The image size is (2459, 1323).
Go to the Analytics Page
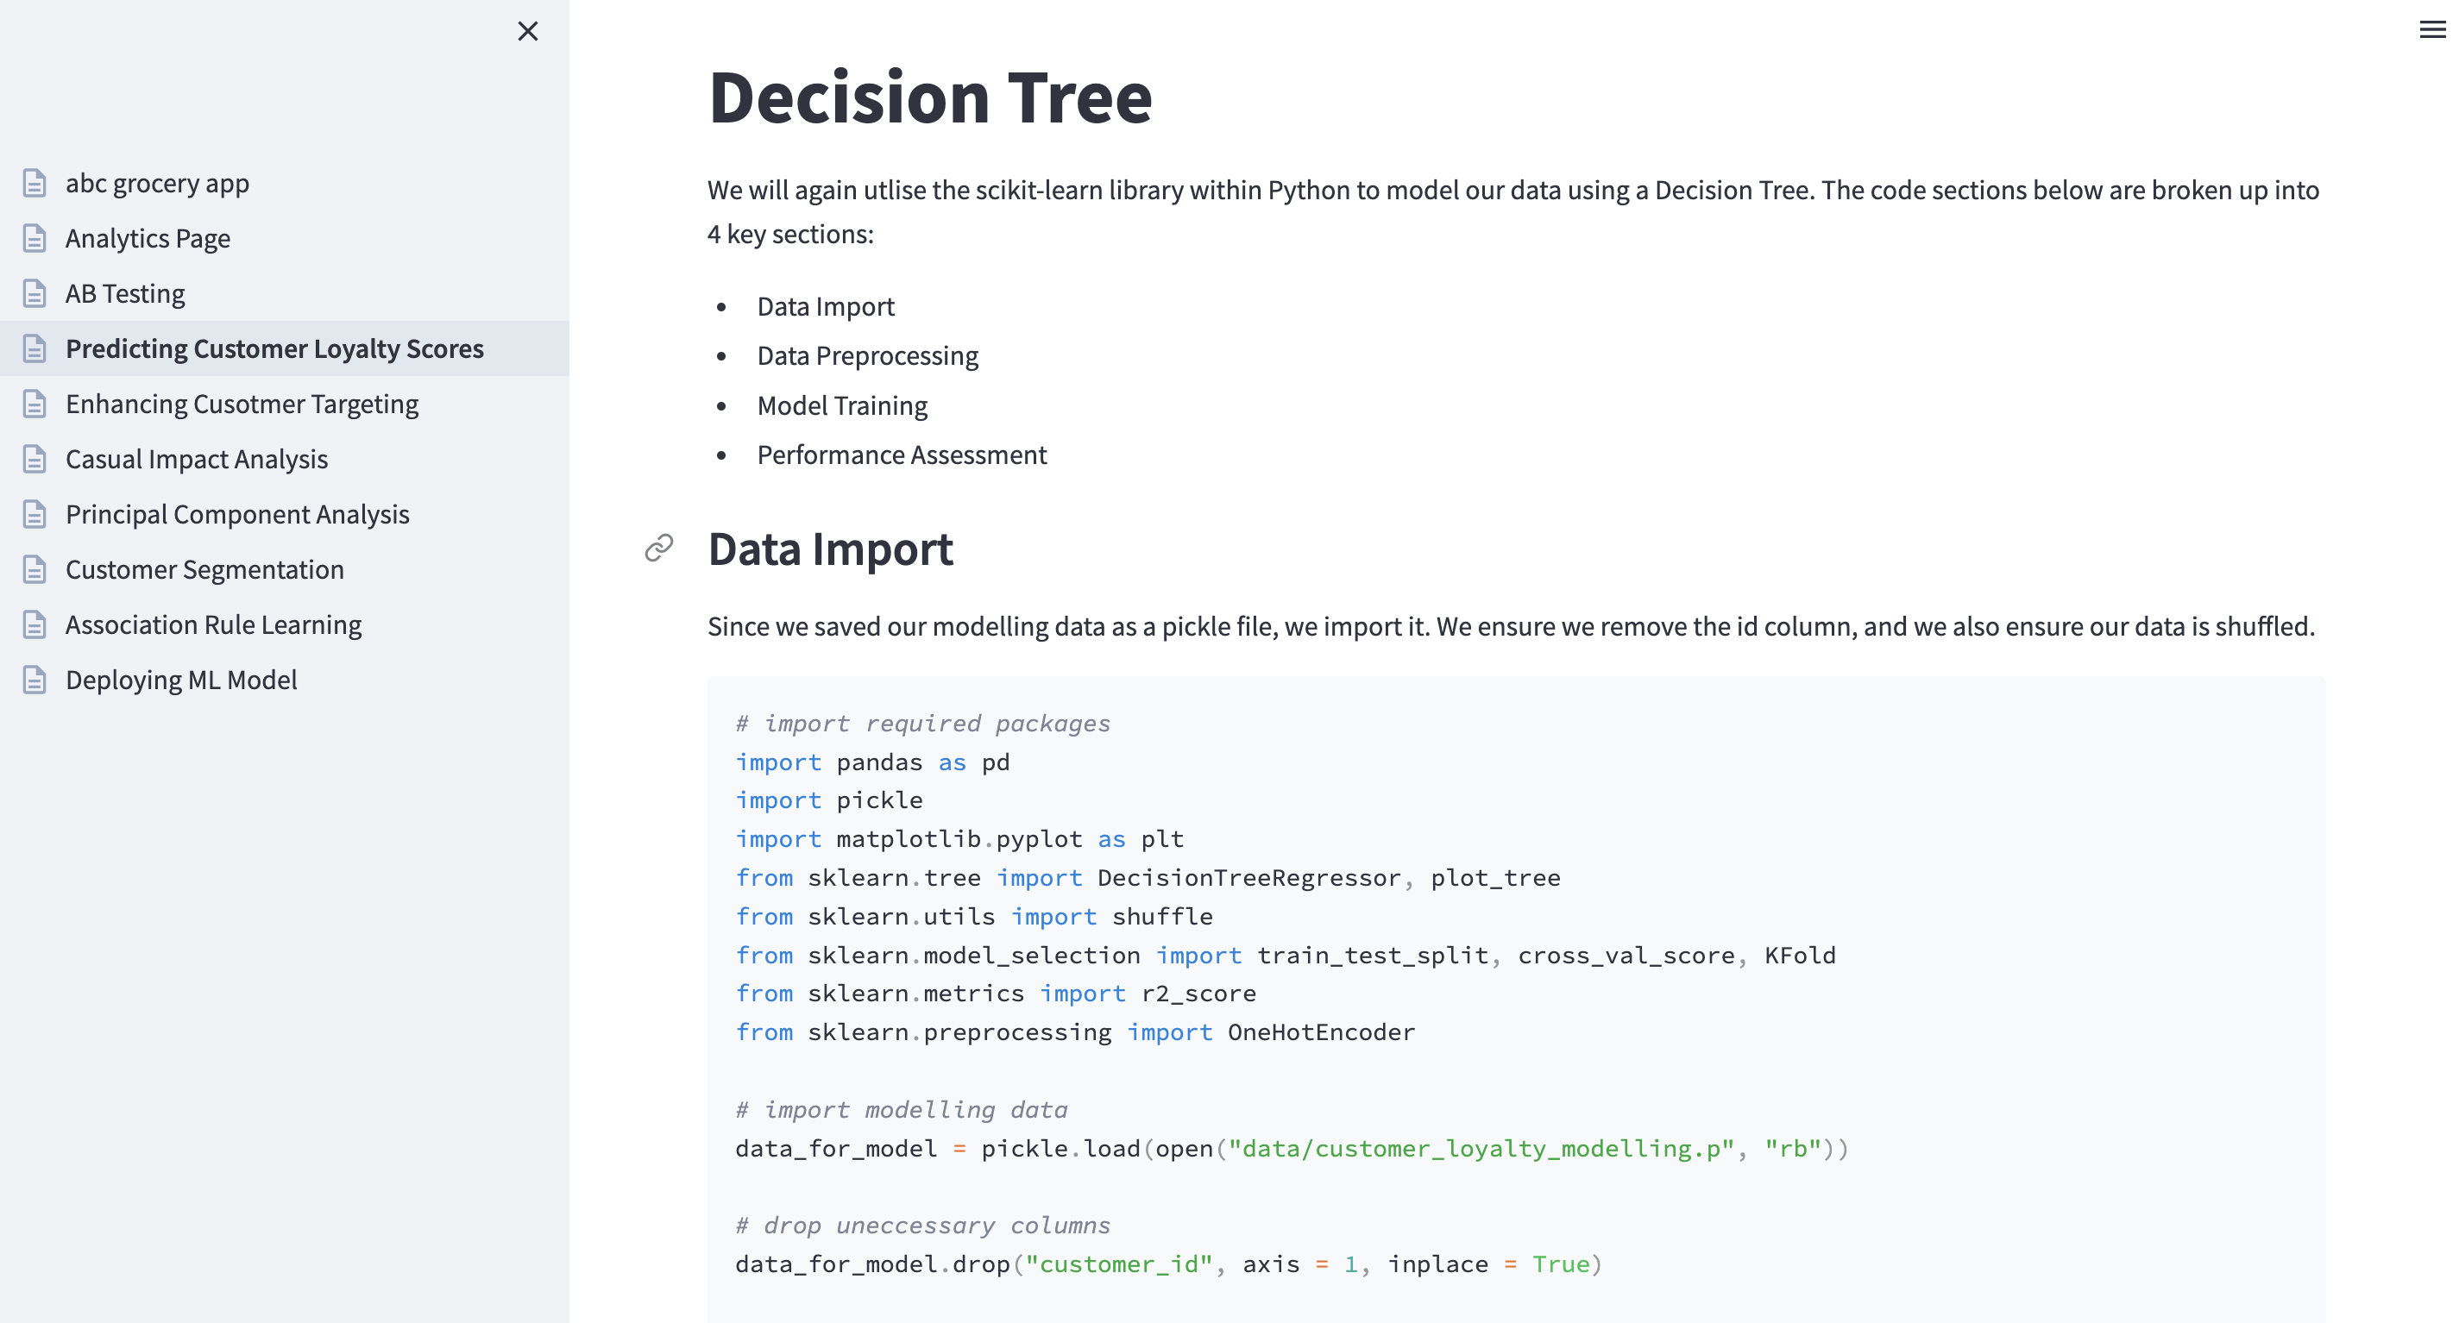click(x=148, y=238)
